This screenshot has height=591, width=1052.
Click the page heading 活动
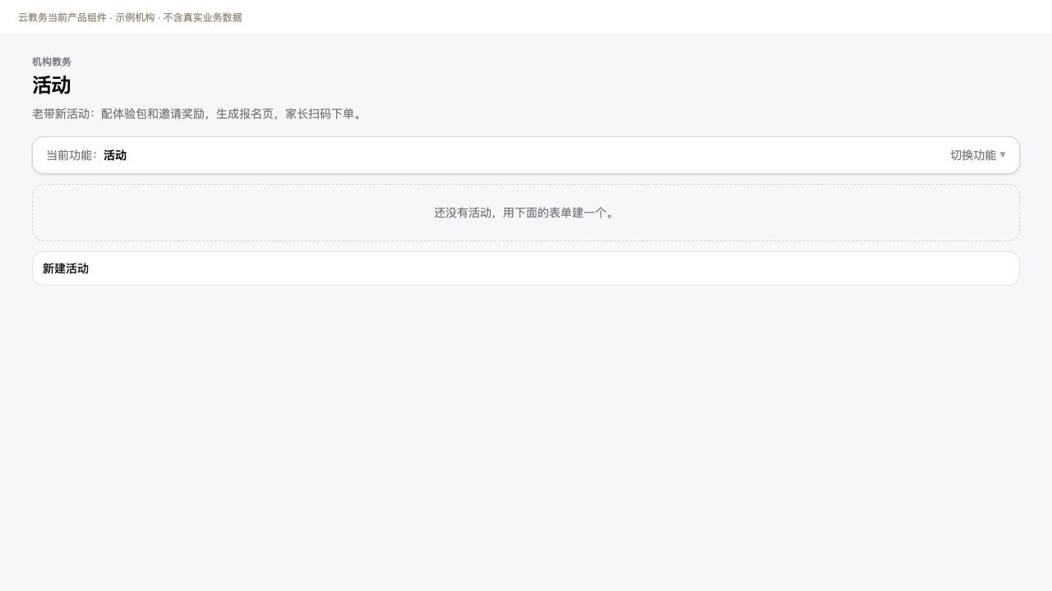coord(52,85)
